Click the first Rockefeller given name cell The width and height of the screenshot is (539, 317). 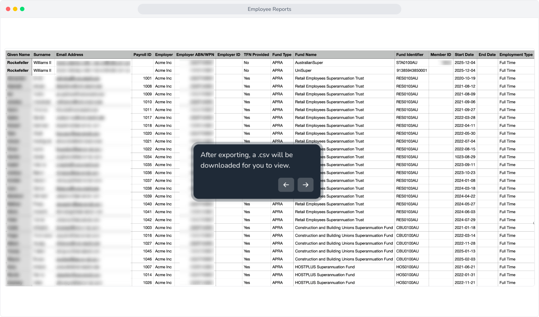click(18, 63)
